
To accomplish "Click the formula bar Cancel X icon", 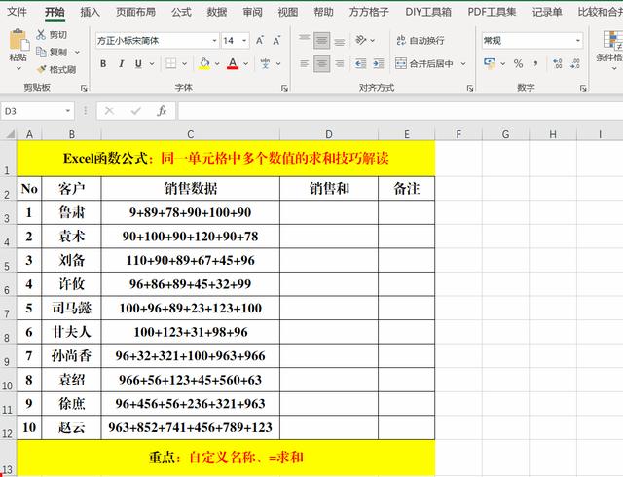I will coord(109,111).
